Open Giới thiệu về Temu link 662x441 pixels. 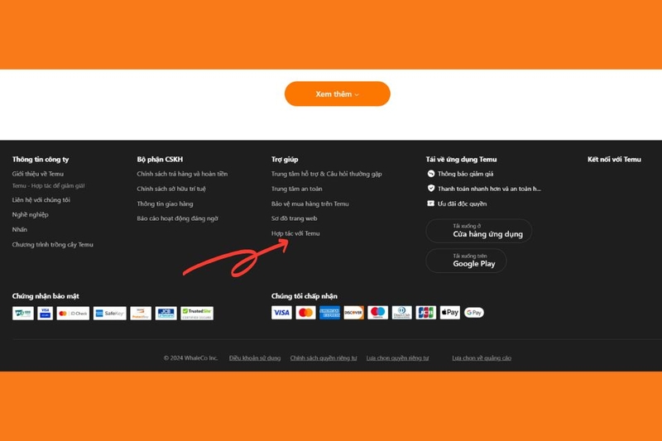click(x=38, y=174)
